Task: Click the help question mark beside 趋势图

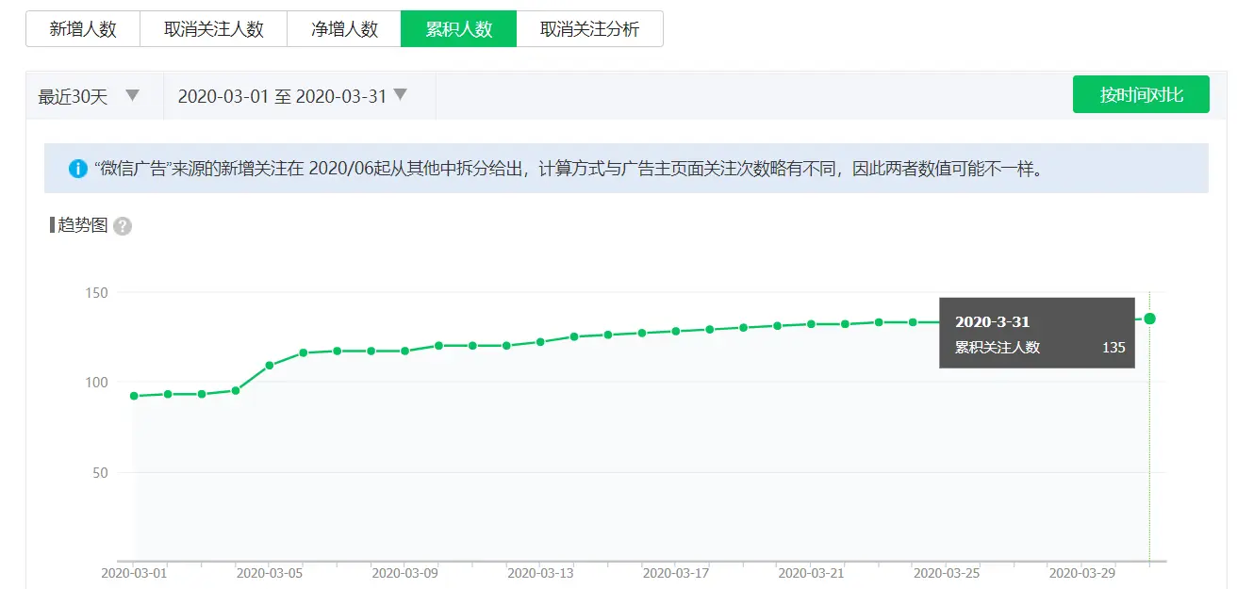Action: coord(123,226)
